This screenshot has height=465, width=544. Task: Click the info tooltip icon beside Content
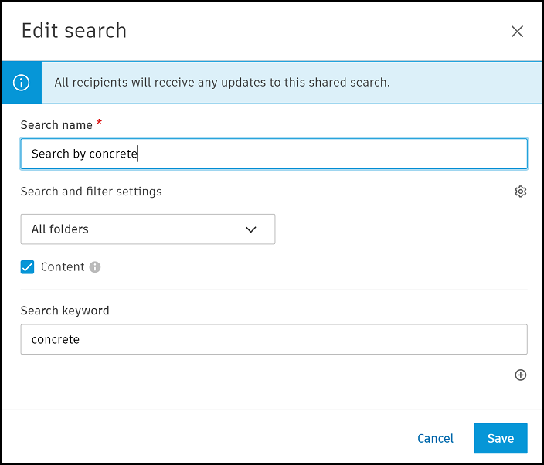point(95,267)
